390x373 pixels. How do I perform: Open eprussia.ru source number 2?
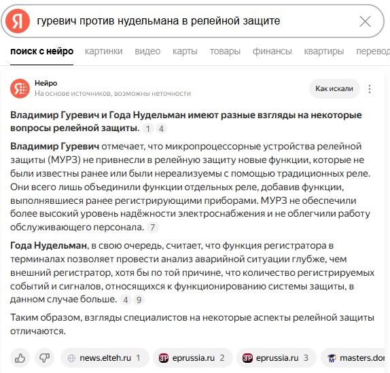pyautogui.click(x=193, y=358)
